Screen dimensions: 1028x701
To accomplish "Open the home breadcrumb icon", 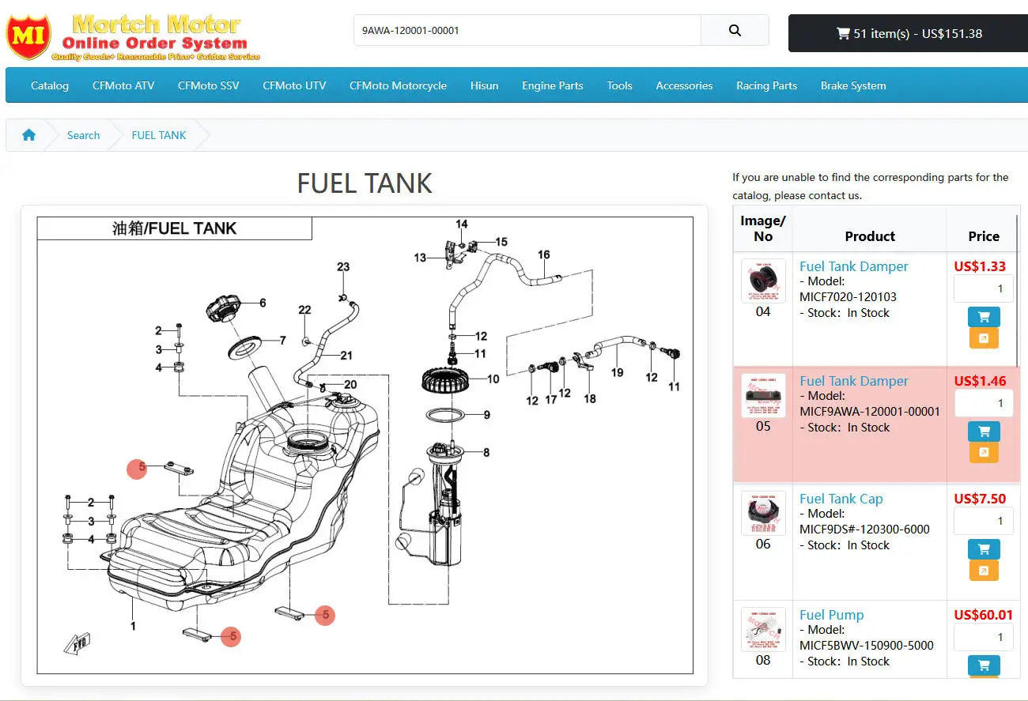I will click(x=29, y=135).
